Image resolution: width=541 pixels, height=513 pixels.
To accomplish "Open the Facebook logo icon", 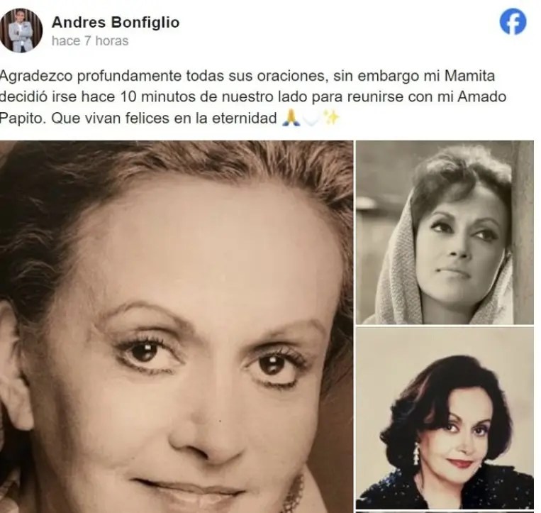I will click(x=513, y=21).
